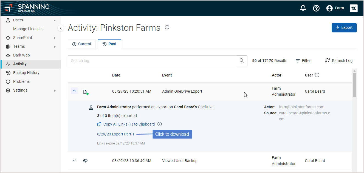Download 8/29/23 Export Part 1 link
This screenshot has width=364, height=173.
coord(116,134)
